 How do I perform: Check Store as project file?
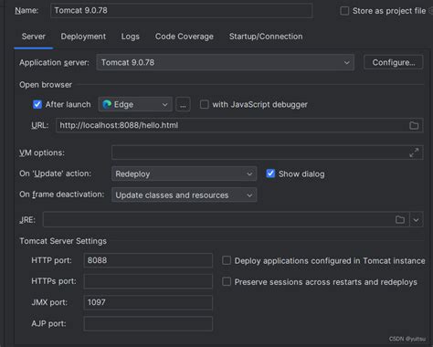(344, 11)
